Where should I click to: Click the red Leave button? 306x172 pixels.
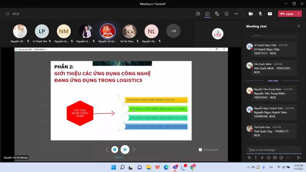click(x=287, y=14)
